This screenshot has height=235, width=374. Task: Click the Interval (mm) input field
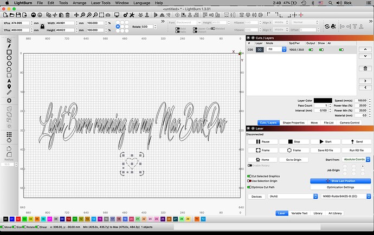(321, 110)
